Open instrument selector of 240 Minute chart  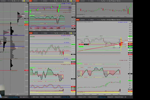[x=37, y=1]
